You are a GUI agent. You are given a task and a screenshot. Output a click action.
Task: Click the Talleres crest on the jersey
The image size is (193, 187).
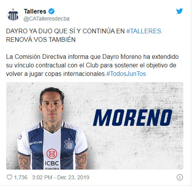coord(69,144)
